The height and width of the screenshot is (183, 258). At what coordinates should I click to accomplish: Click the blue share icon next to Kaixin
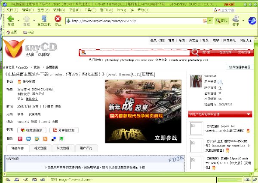coord(28,139)
